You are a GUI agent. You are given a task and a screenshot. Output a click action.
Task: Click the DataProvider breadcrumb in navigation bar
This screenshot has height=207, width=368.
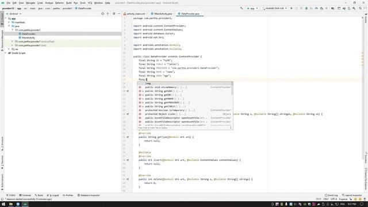click(x=83, y=8)
